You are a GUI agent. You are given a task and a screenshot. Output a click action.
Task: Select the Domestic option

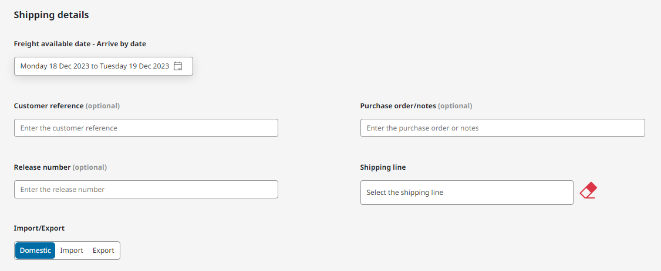coord(35,251)
